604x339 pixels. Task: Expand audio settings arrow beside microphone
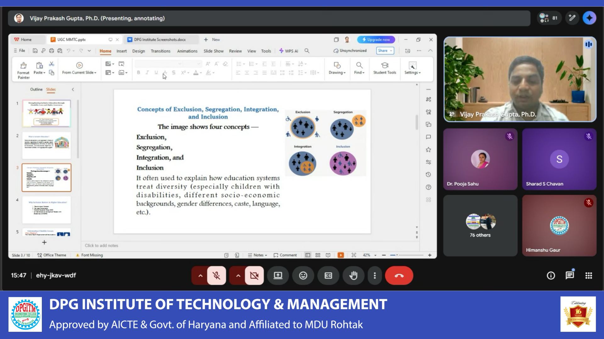[x=200, y=276]
